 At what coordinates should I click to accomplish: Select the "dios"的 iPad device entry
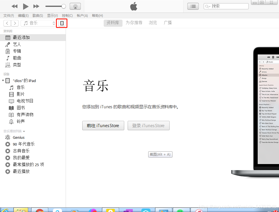coord(33,81)
